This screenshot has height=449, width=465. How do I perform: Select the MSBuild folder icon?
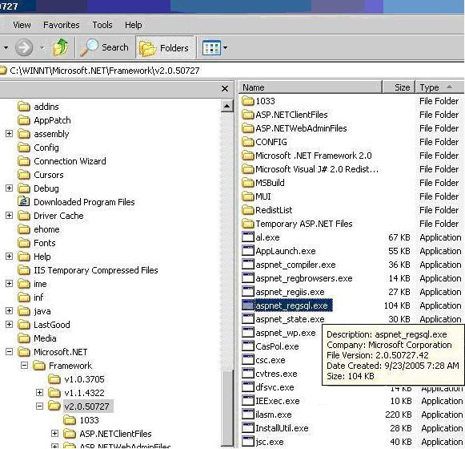click(248, 183)
